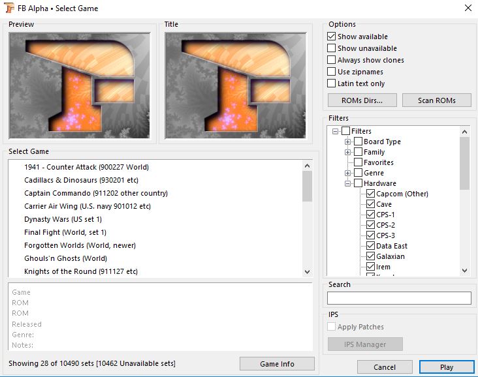This screenshot has height=377, width=478.
Task: Click the game list scroll-up arrow
Action: (307, 166)
